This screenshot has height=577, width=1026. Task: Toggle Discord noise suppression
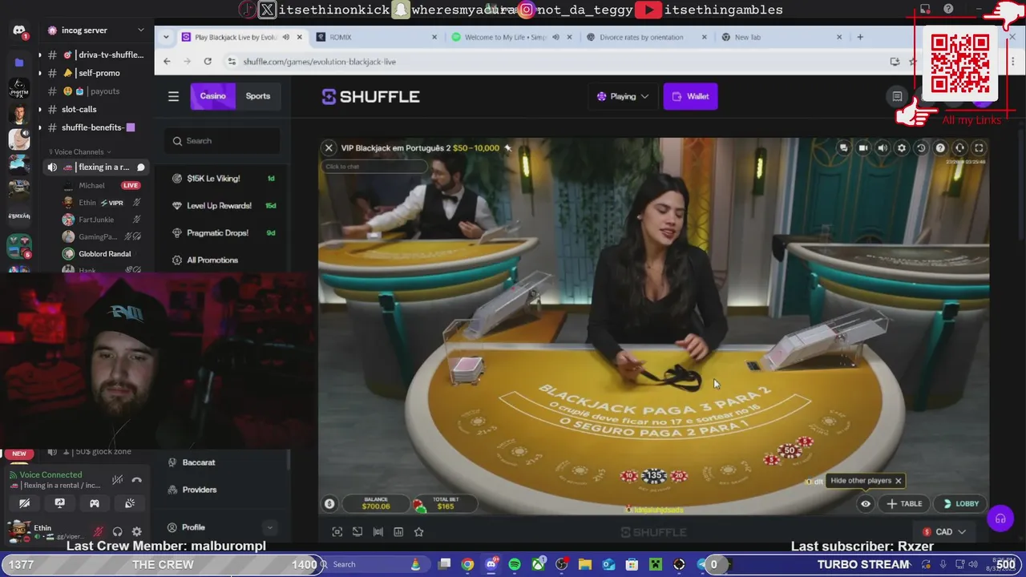[x=117, y=480]
